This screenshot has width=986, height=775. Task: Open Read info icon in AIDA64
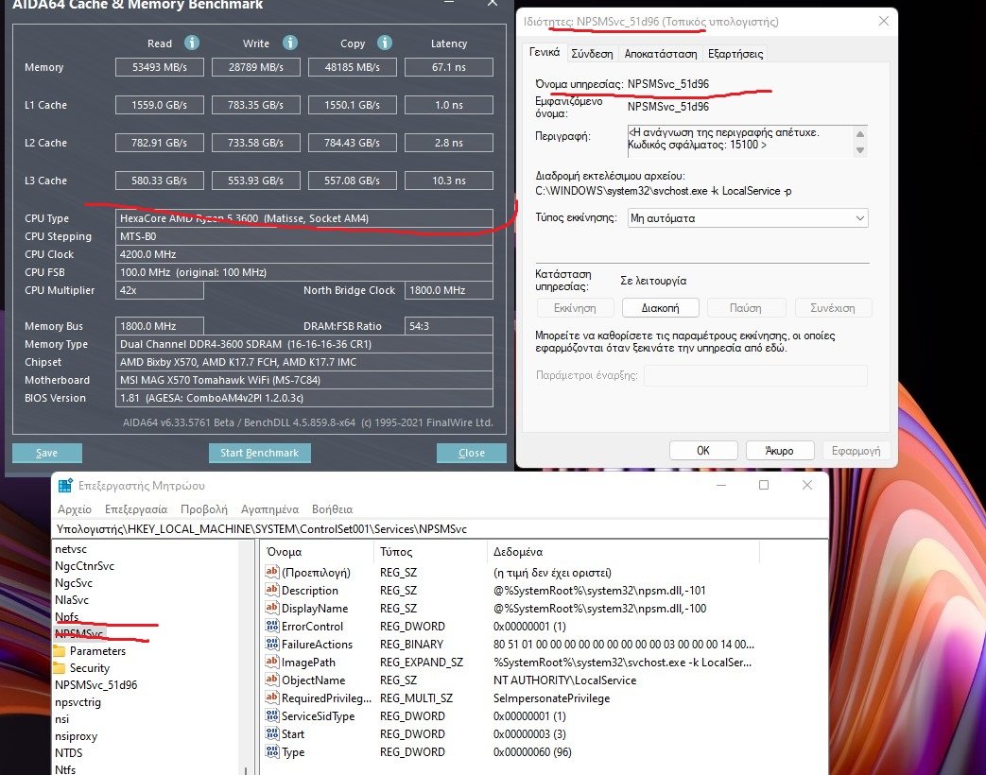[x=192, y=43]
